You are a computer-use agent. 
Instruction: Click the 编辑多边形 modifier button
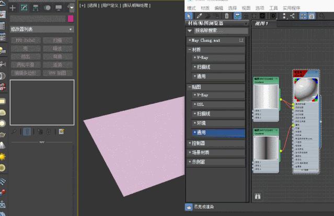(x=26, y=73)
